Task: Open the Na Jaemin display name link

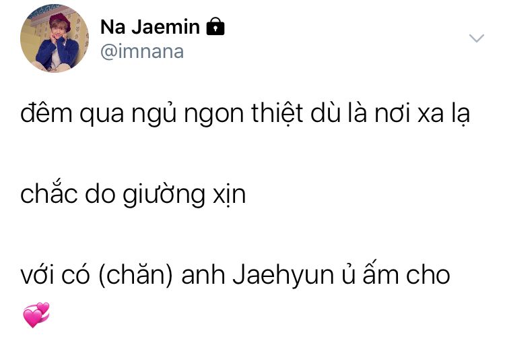Action: pyautogui.click(x=150, y=26)
